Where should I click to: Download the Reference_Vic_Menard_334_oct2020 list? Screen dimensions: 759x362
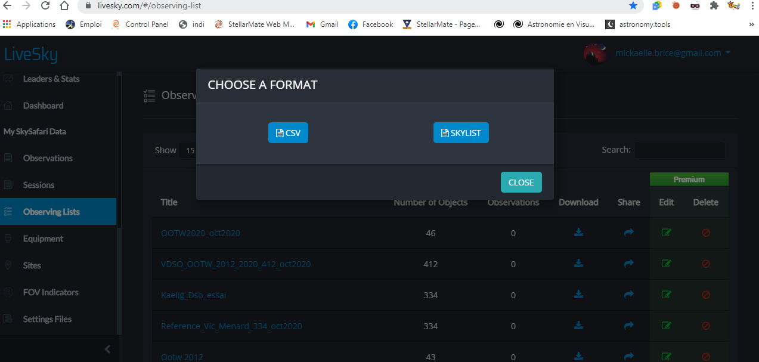click(578, 326)
